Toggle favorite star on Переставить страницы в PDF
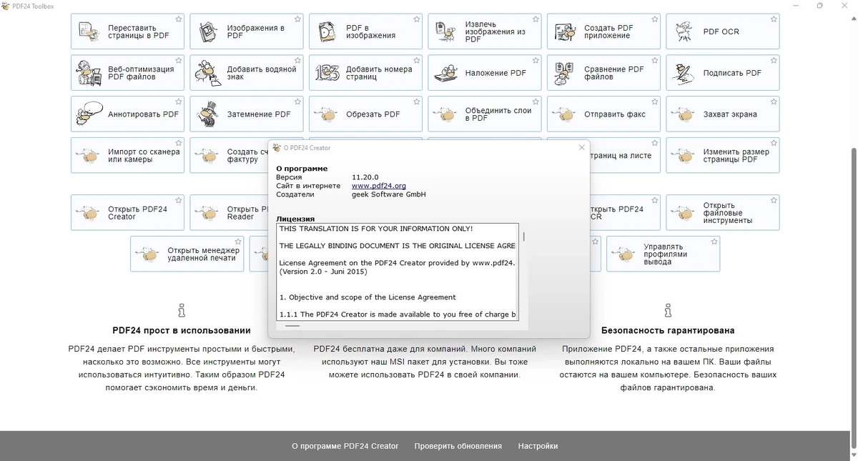Image resolution: width=858 pixels, height=461 pixels. [x=179, y=19]
